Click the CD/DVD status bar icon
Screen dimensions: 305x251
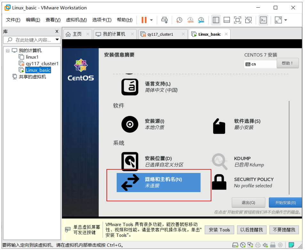click(x=243, y=245)
